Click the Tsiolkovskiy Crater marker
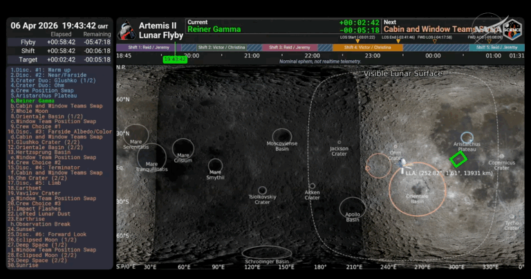This screenshot has height=279, width=531. tap(262, 190)
